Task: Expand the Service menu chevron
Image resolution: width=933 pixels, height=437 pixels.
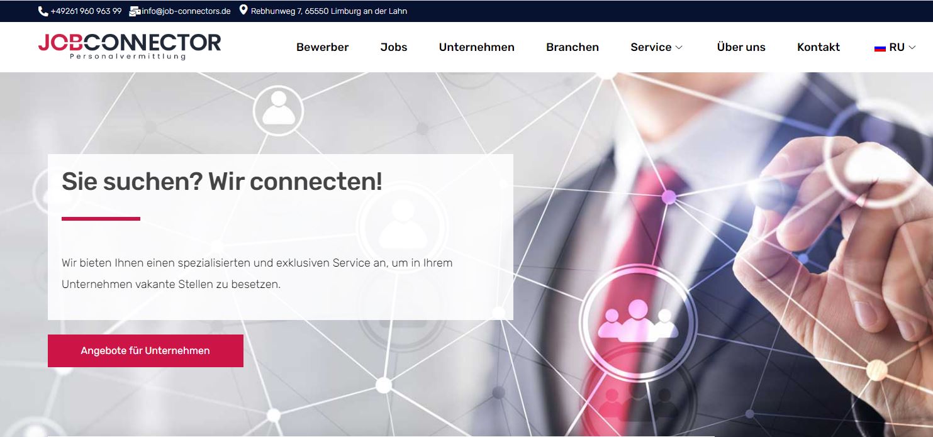Action: click(679, 48)
